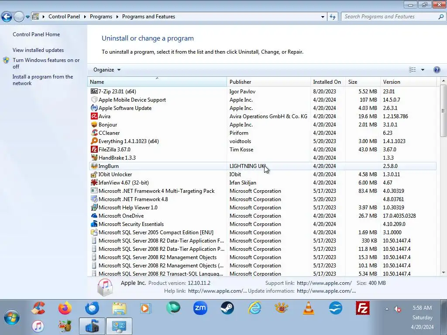This screenshot has height=335, width=447.
Task: Click the FileZilla icon in program list
Action: (94, 149)
